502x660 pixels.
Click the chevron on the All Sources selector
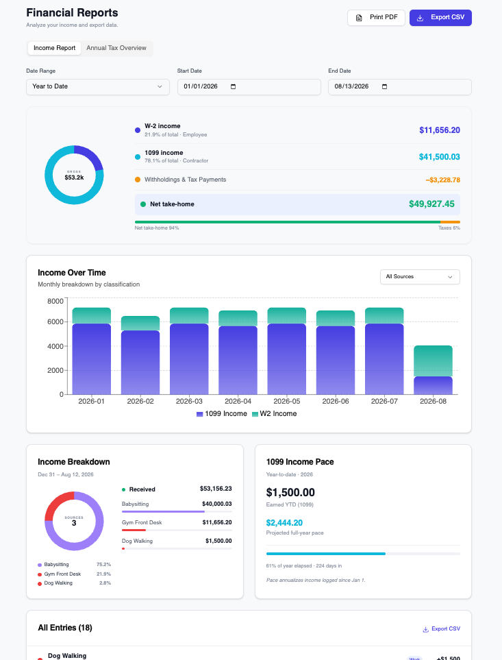click(x=450, y=277)
